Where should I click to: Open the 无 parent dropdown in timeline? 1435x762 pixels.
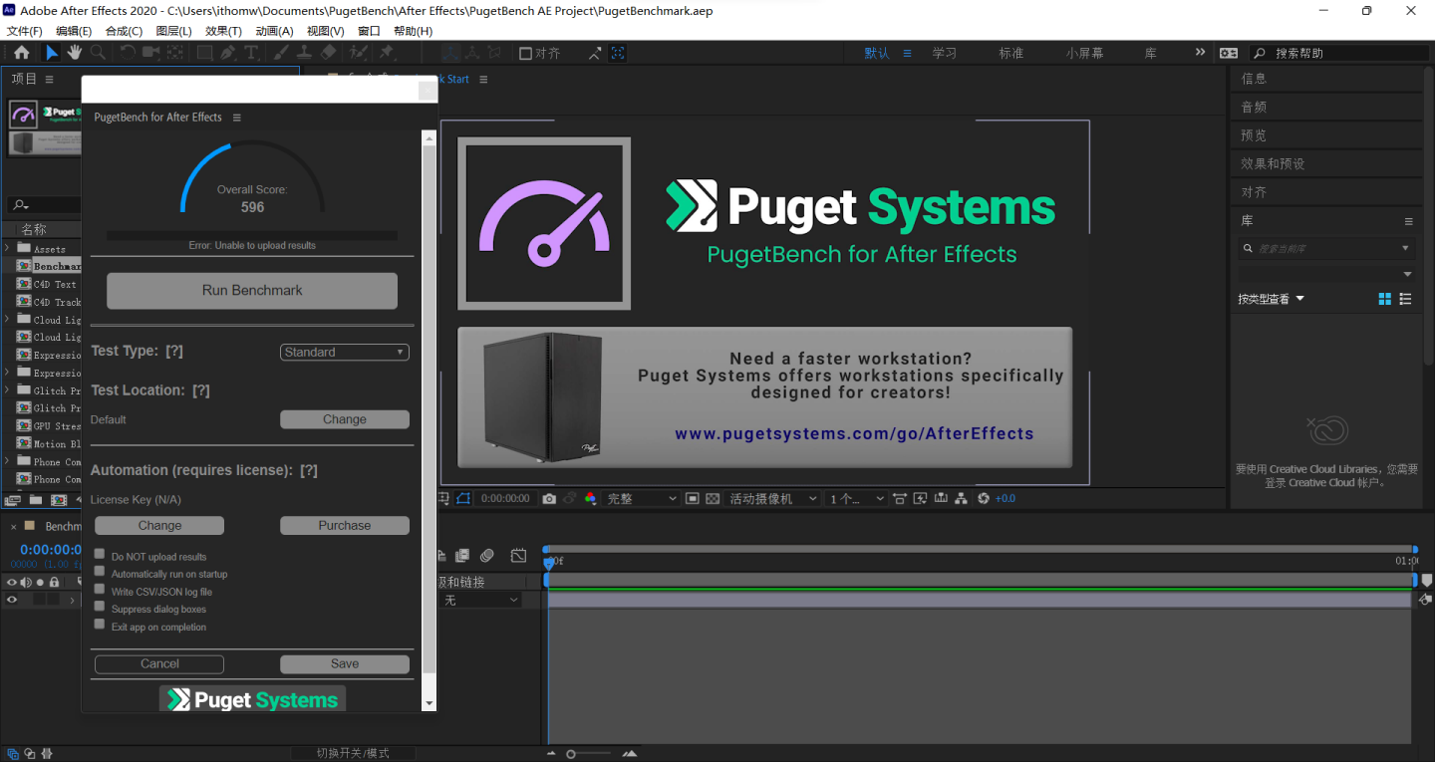pyautogui.click(x=481, y=600)
